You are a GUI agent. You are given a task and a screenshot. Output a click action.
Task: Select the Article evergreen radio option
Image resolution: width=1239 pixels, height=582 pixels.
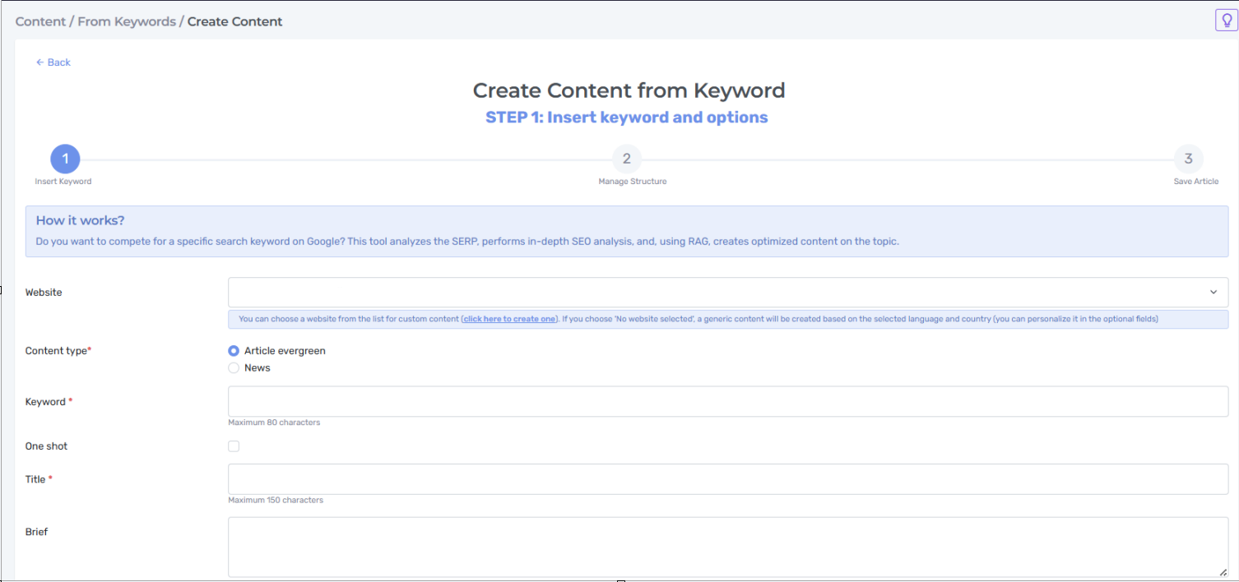click(x=234, y=351)
